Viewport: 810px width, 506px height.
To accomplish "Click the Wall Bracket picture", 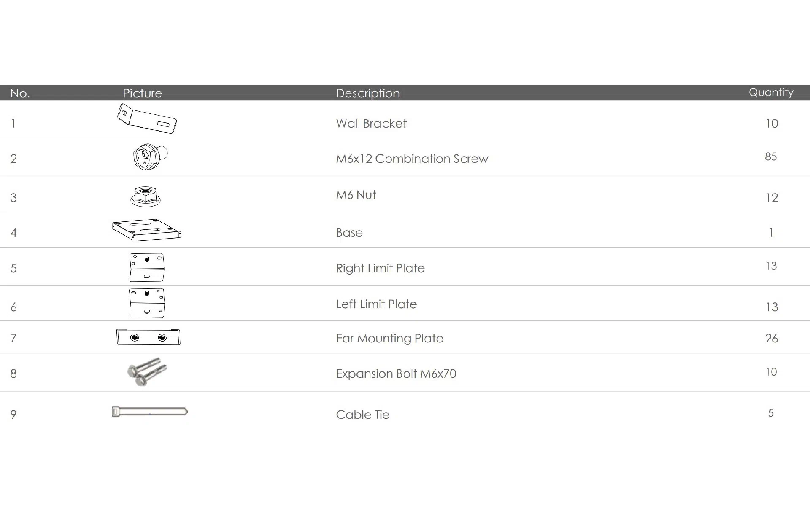I will (x=147, y=119).
